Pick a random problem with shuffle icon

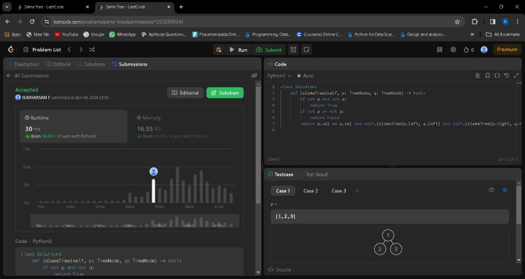pos(92,49)
